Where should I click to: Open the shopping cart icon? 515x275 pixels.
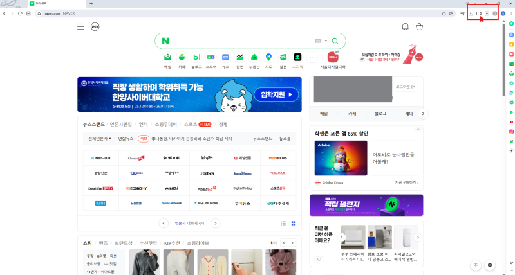(419, 27)
